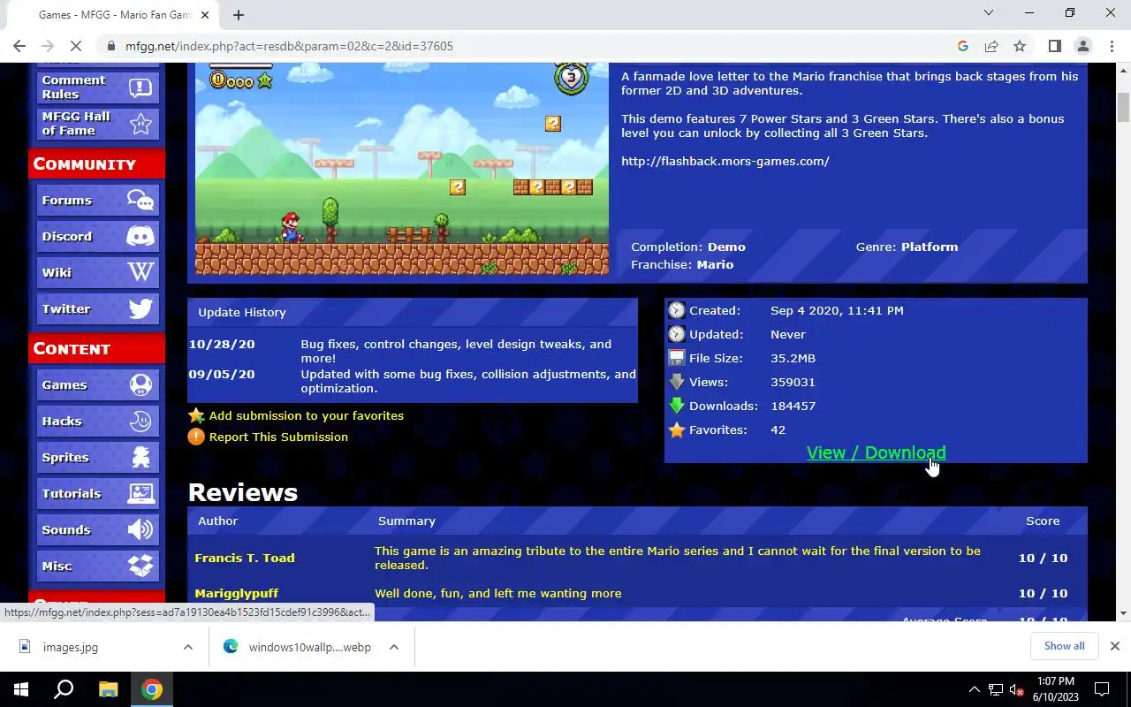Click the Sounds speaker icon
Screen dimensions: 1131x707
pos(140,530)
